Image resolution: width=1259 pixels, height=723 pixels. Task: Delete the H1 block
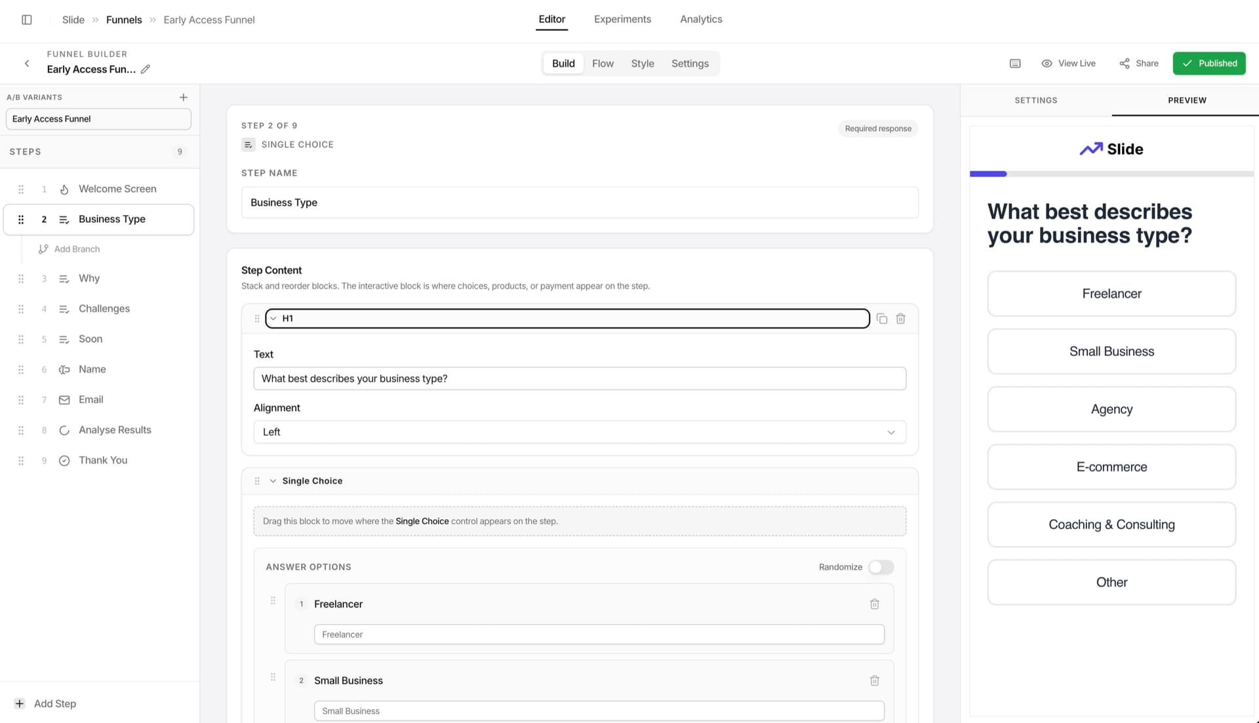[901, 319]
